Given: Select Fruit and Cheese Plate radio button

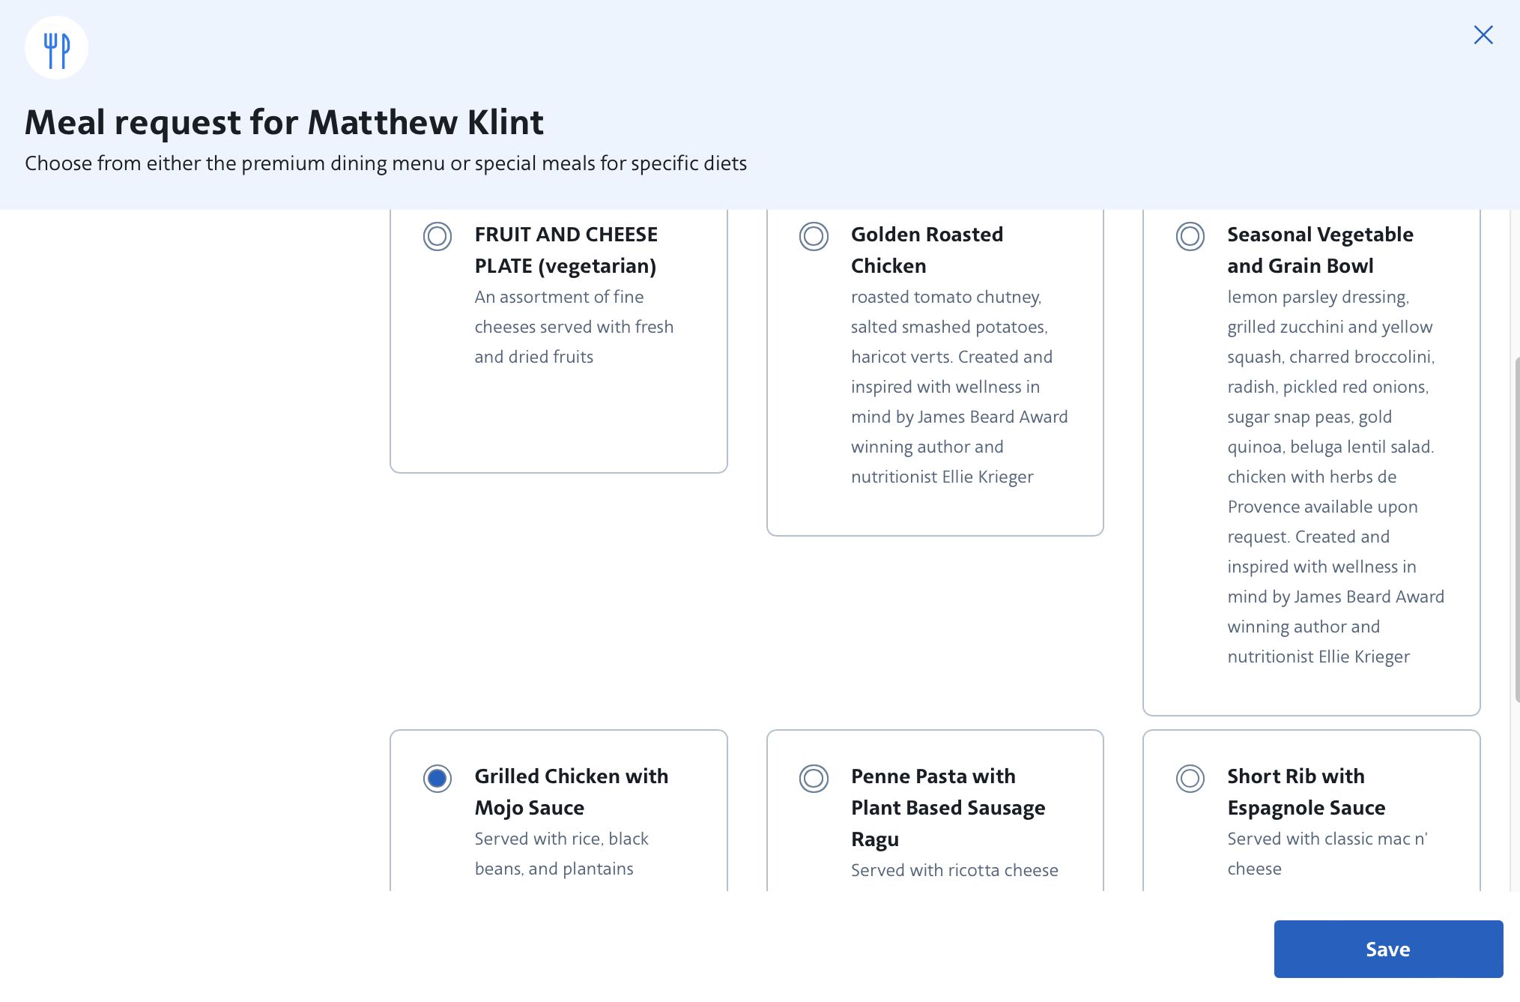Looking at the screenshot, I should 437,236.
